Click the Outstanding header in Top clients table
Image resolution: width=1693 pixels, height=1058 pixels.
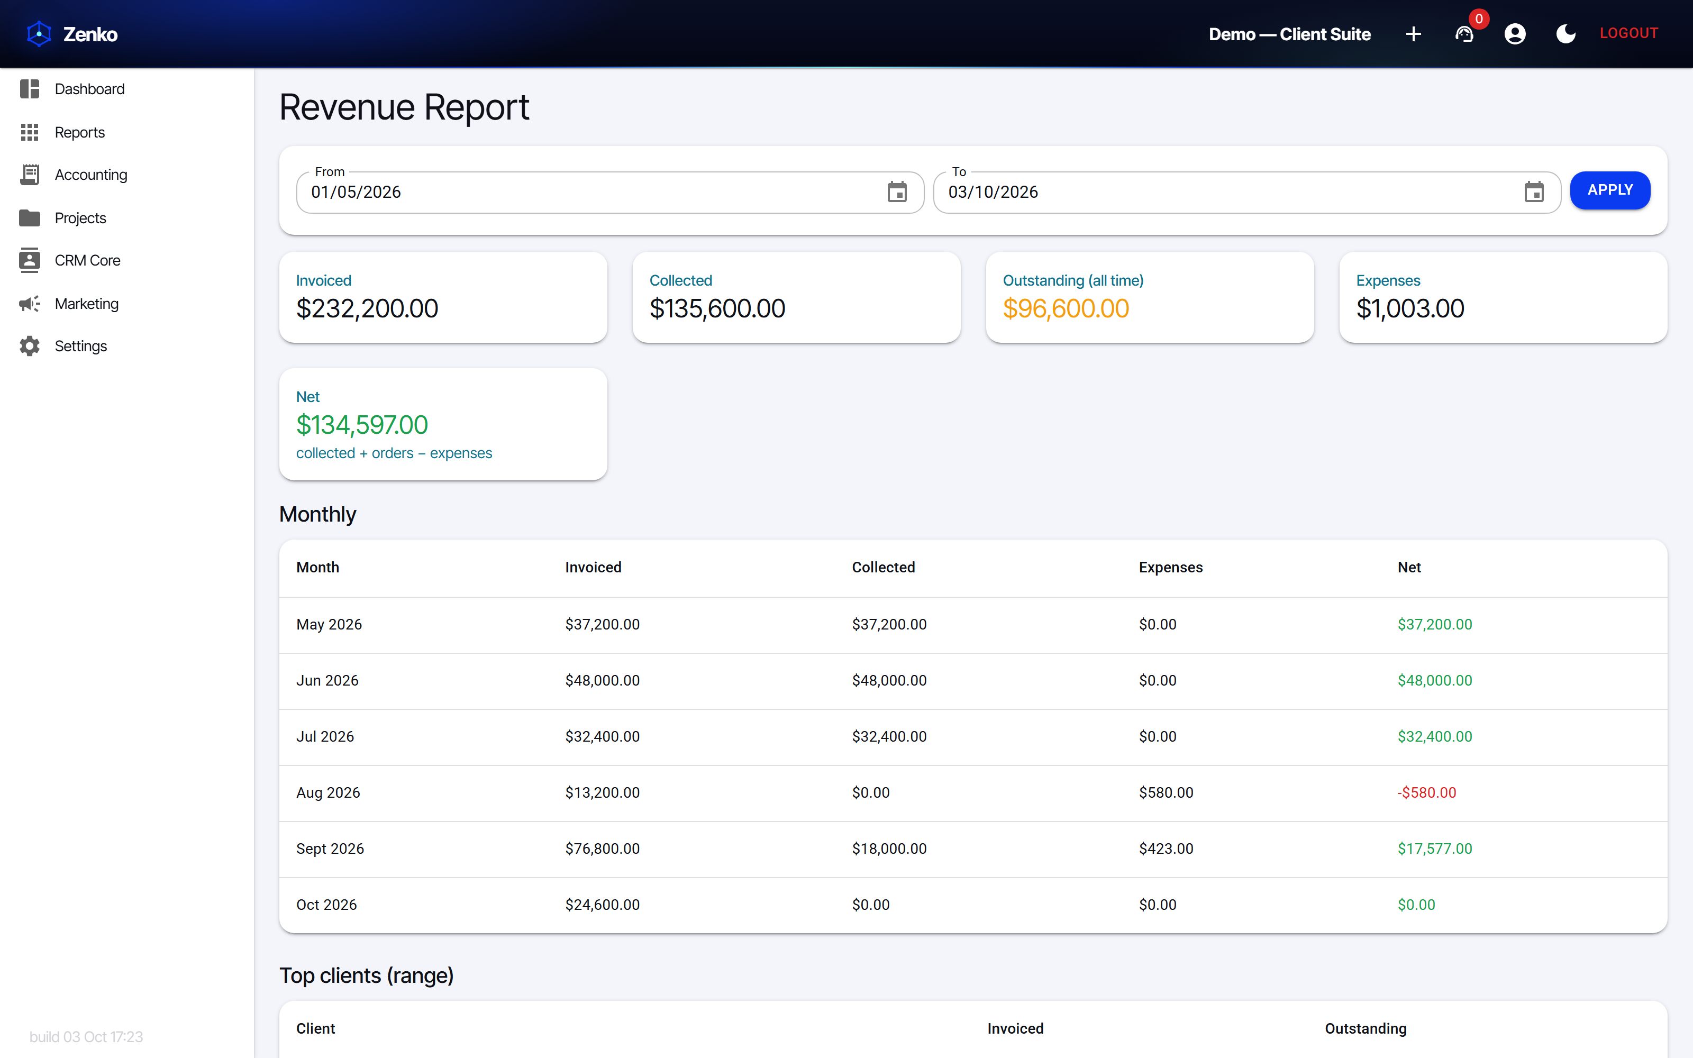click(x=1366, y=1028)
